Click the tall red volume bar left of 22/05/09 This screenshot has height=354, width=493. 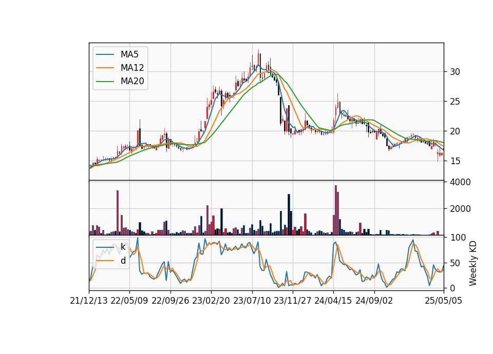pos(117,212)
